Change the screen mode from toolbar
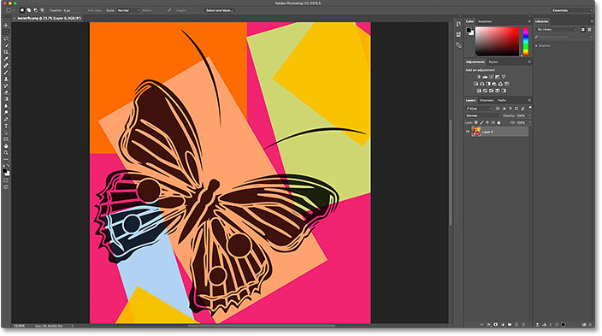Screen dimensions: 602x336 pos(6,187)
